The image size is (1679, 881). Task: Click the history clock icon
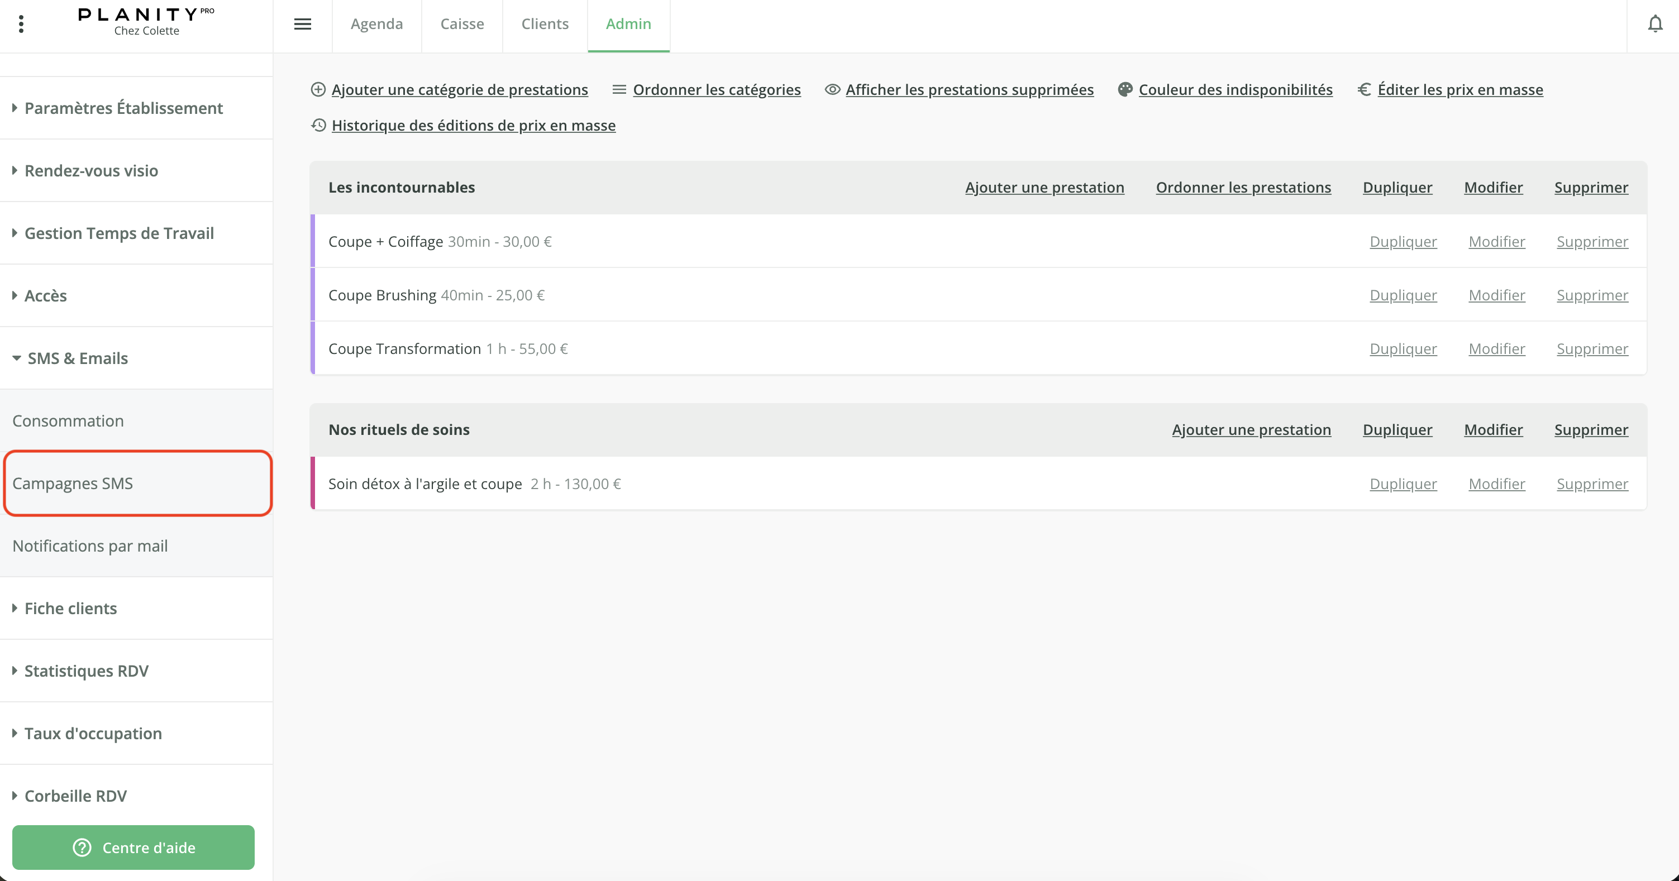[x=318, y=125]
